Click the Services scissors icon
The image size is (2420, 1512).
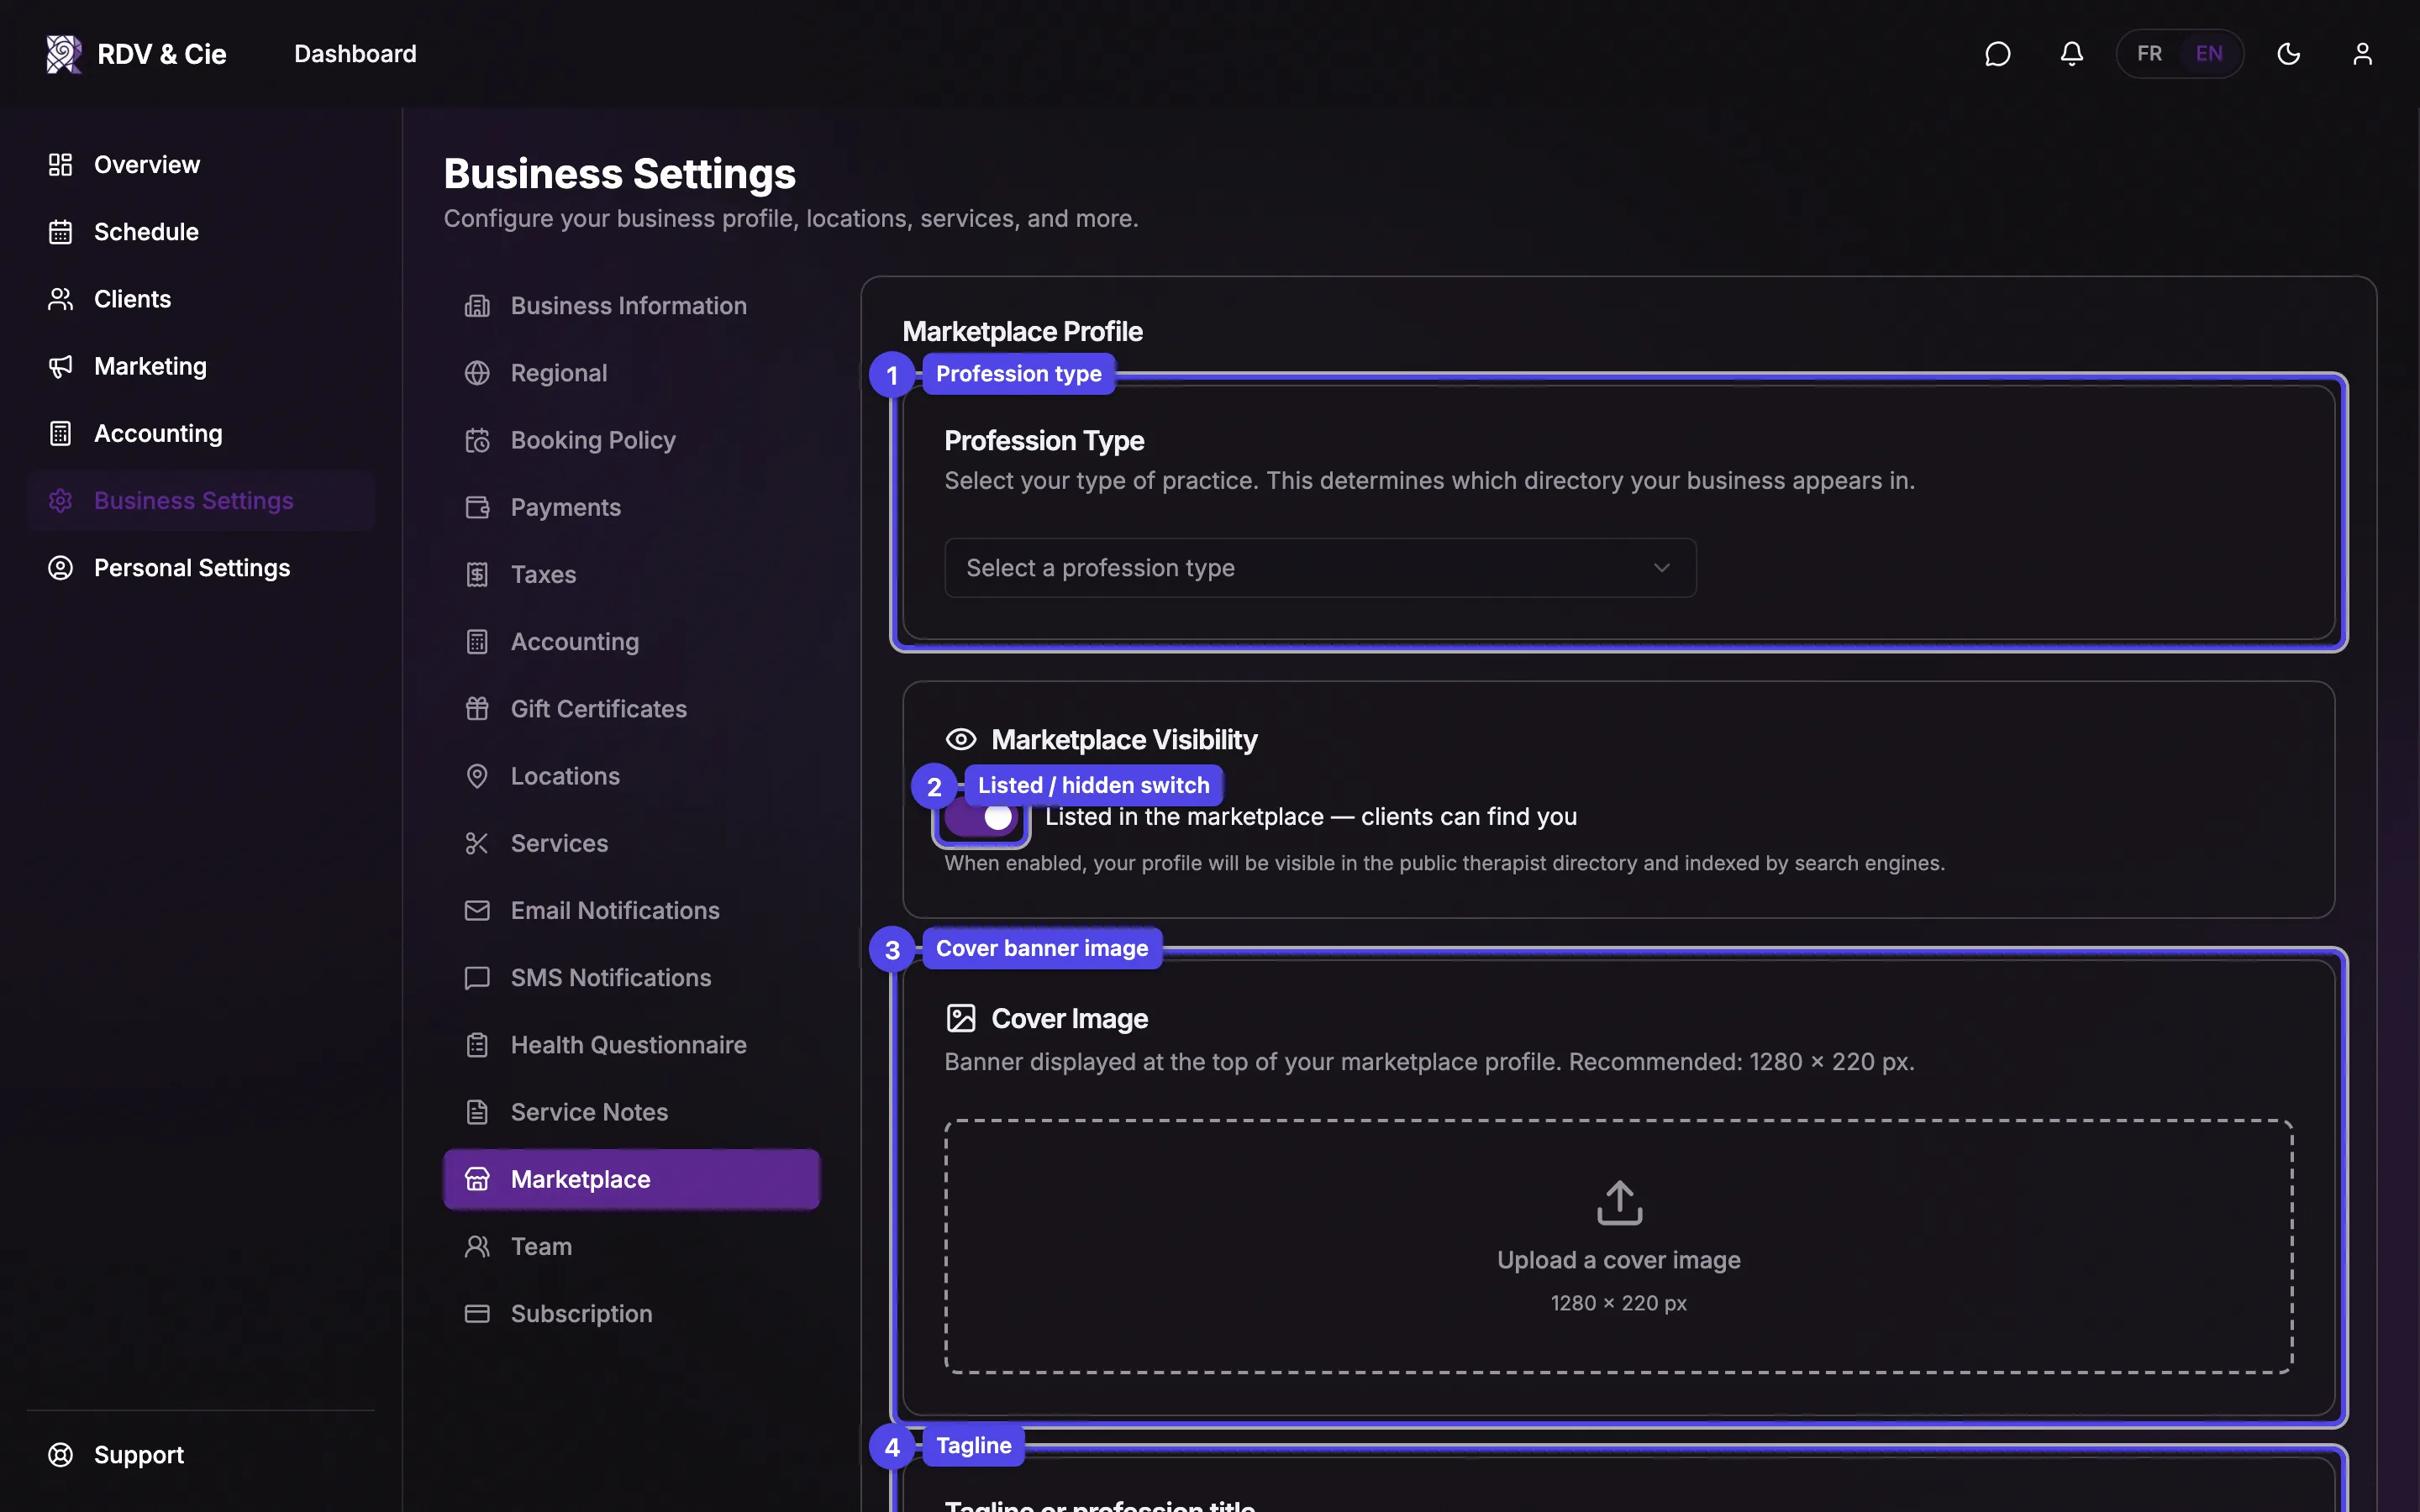click(x=477, y=843)
